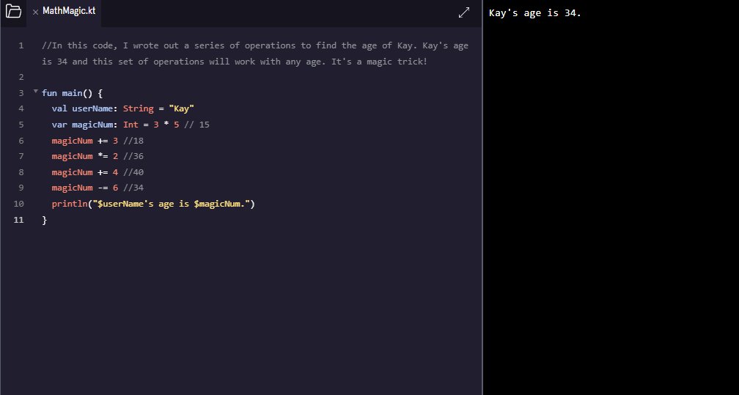Click the "magicNum += 3" line
This screenshot has height=395, width=739.
pos(84,141)
